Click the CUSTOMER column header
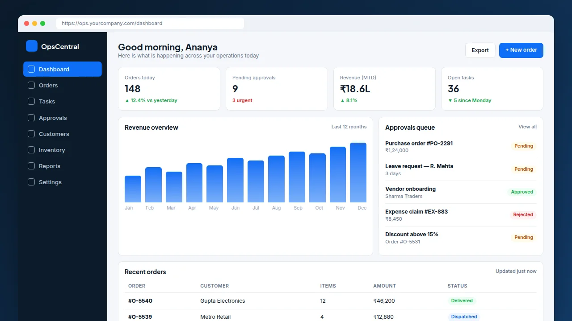 coord(214,286)
